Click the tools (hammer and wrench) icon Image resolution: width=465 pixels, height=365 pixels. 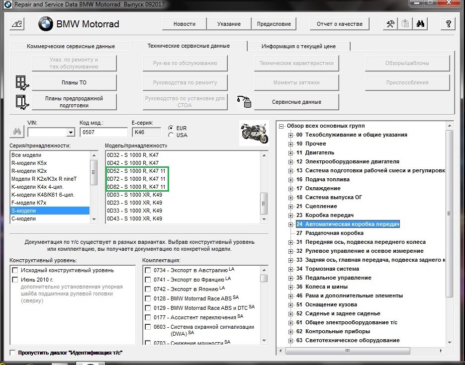tap(390, 24)
